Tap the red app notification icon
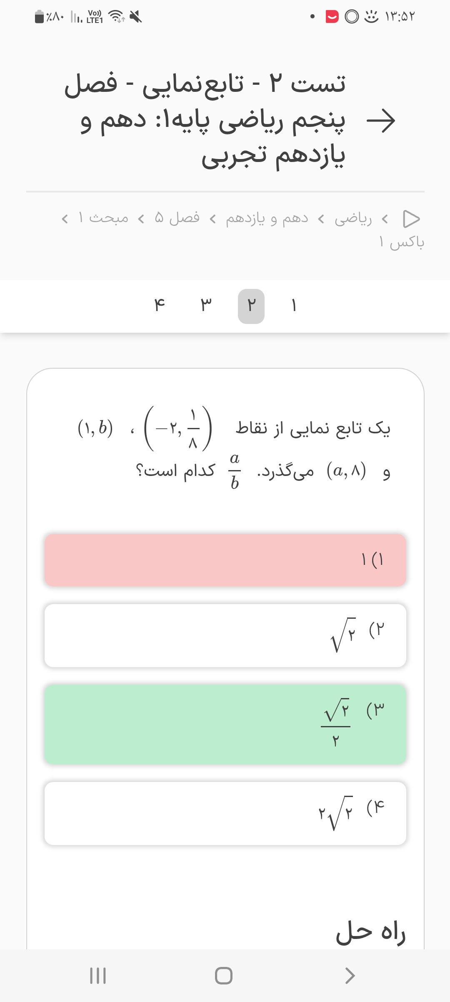 (332, 17)
